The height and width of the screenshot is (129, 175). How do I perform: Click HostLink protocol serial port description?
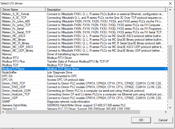(96, 91)
